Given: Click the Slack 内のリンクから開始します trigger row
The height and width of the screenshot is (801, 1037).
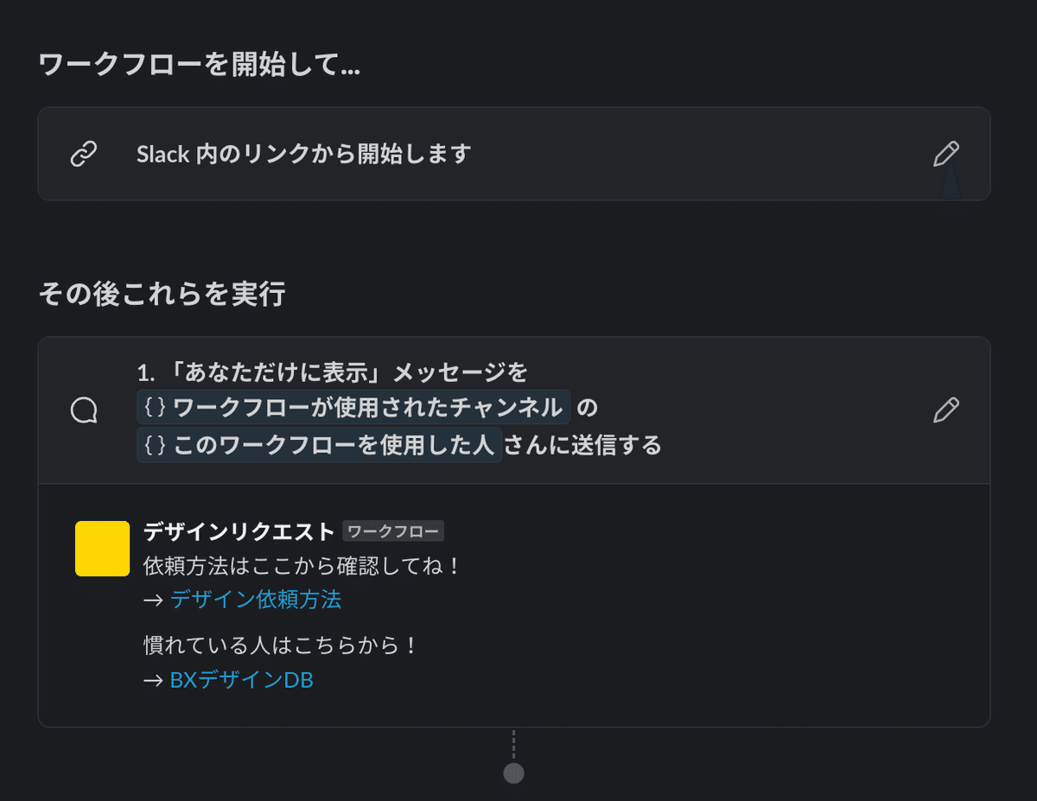Looking at the screenshot, I should coord(513,154).
